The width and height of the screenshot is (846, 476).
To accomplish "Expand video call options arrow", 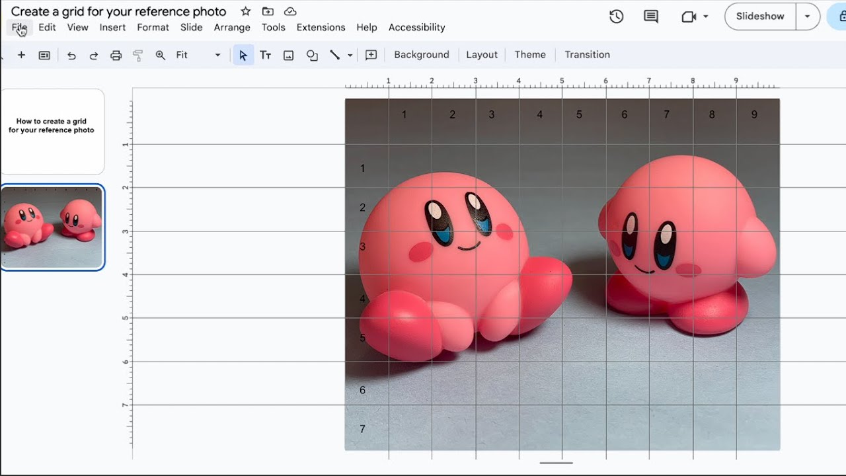I will point(706,17).
